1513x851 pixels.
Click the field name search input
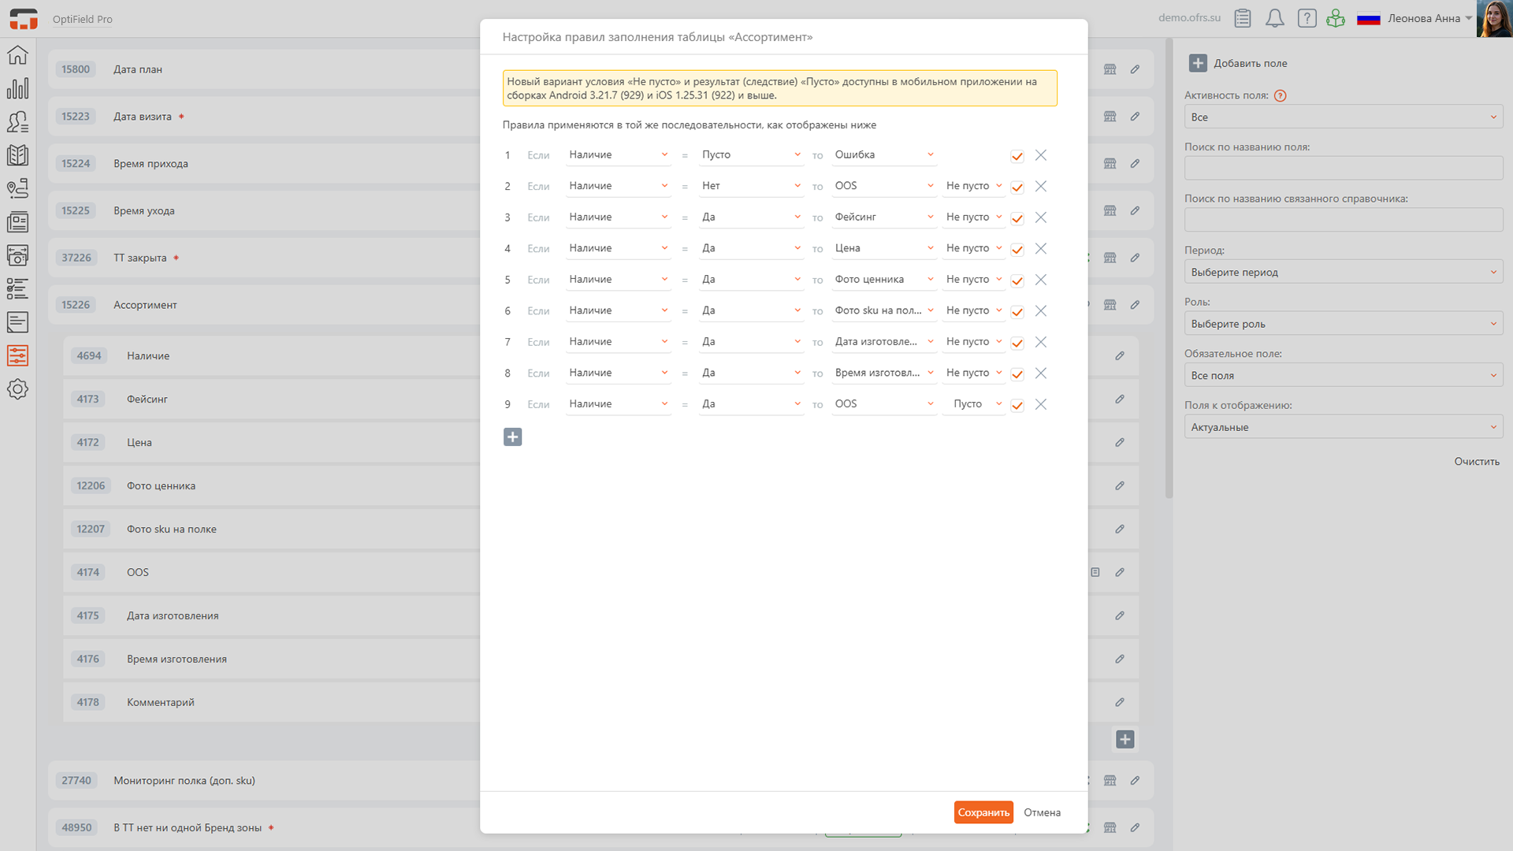[1343, 168]
